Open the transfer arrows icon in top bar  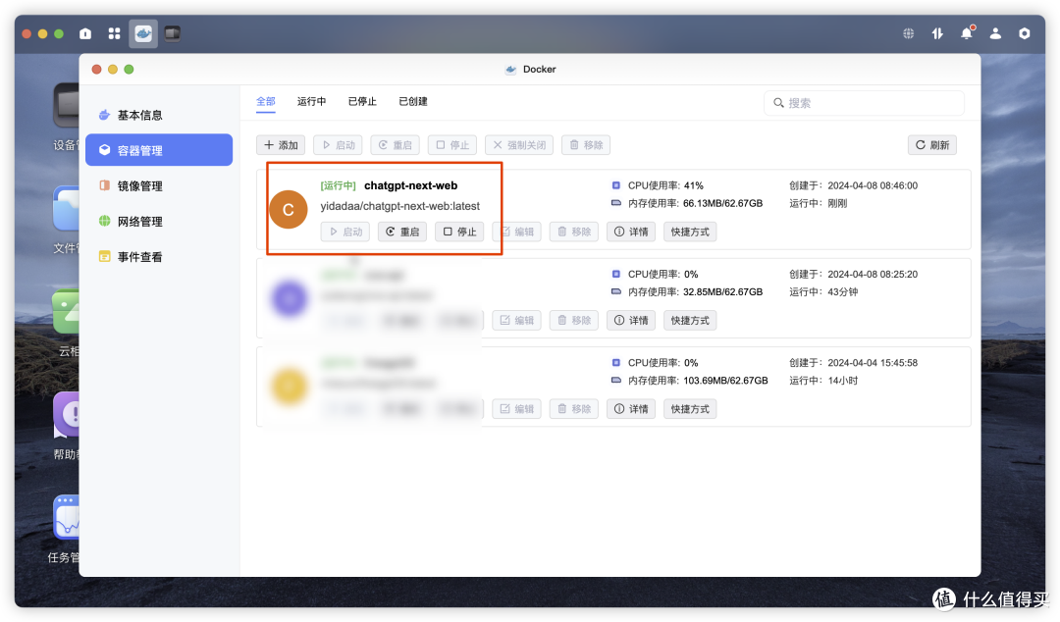click(x=937, y=33)
